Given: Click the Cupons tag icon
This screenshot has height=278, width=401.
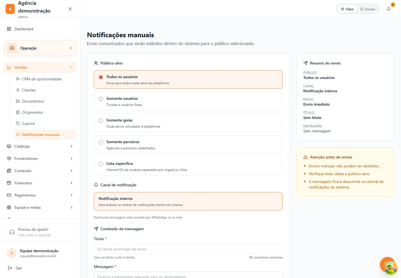Looking at the screenshot, I should pos(18,123).
